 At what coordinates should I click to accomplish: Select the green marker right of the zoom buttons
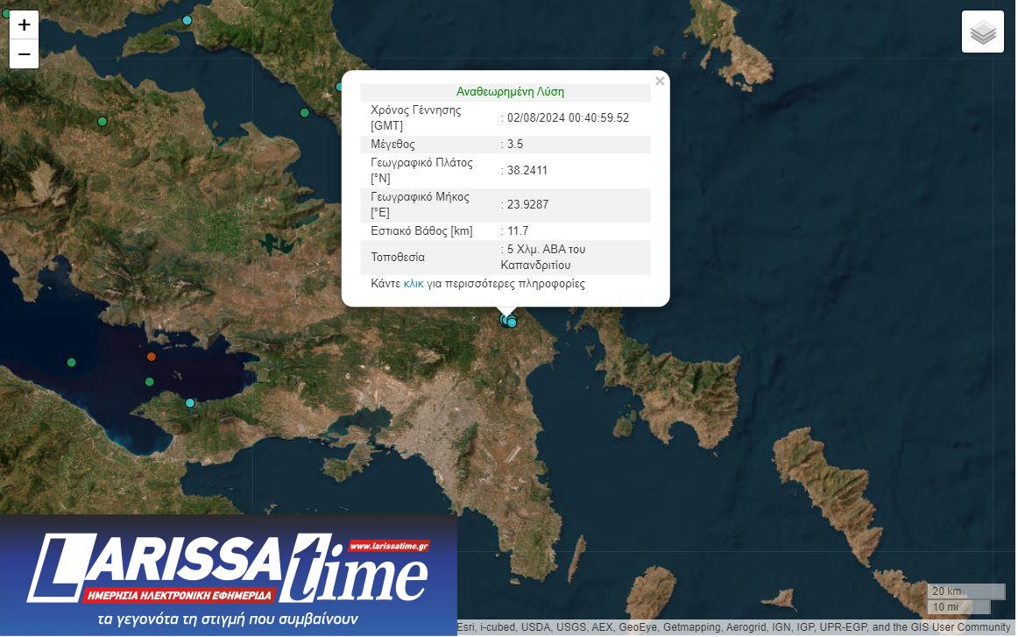[x=103, y=122]
